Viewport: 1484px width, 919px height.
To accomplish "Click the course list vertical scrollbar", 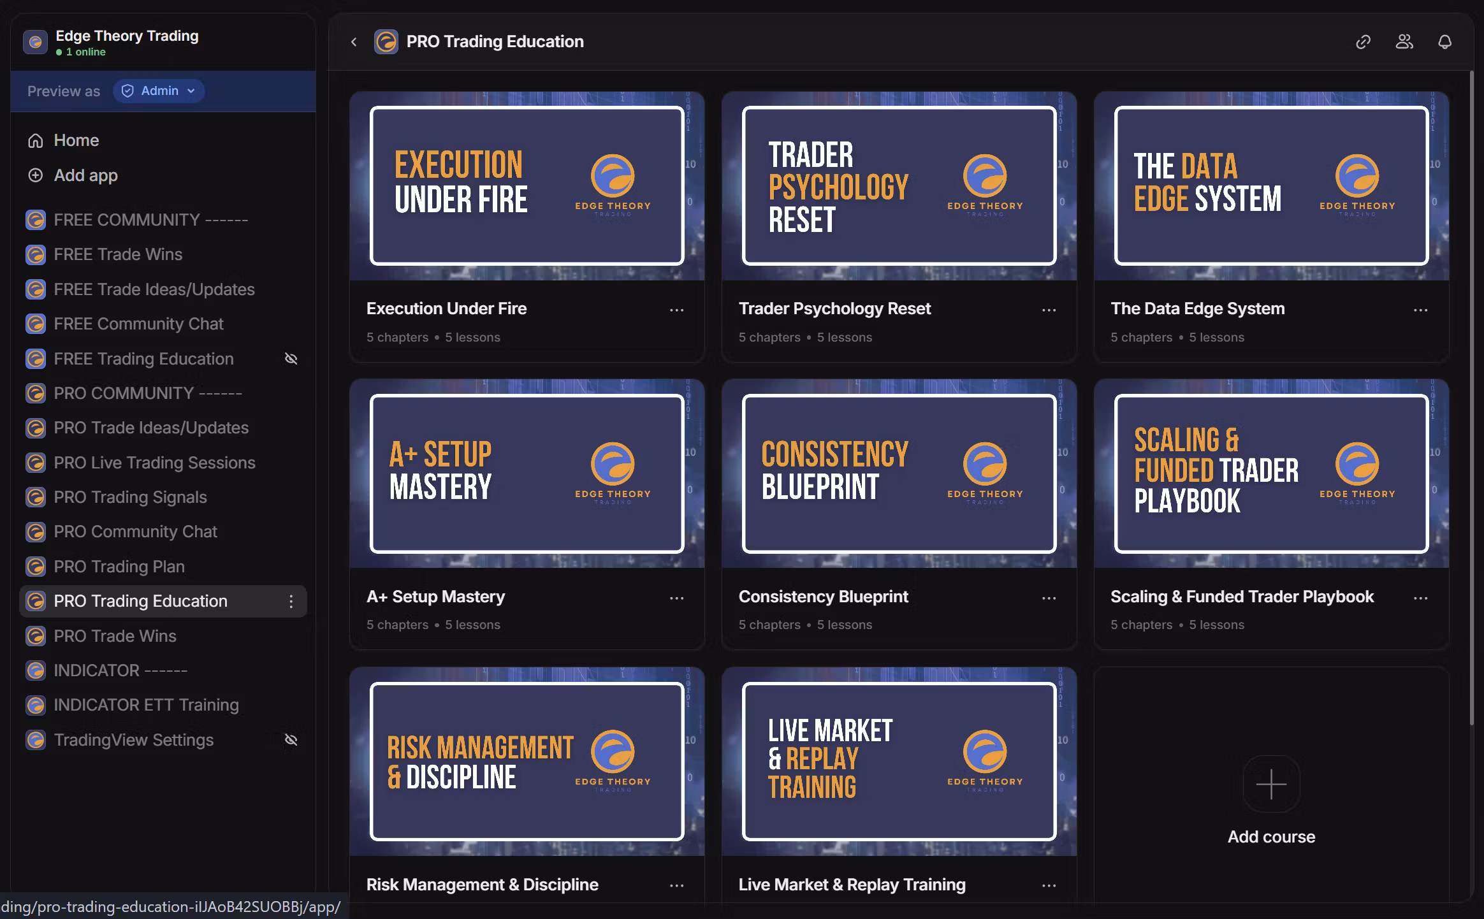I will tap(1471, 398).
